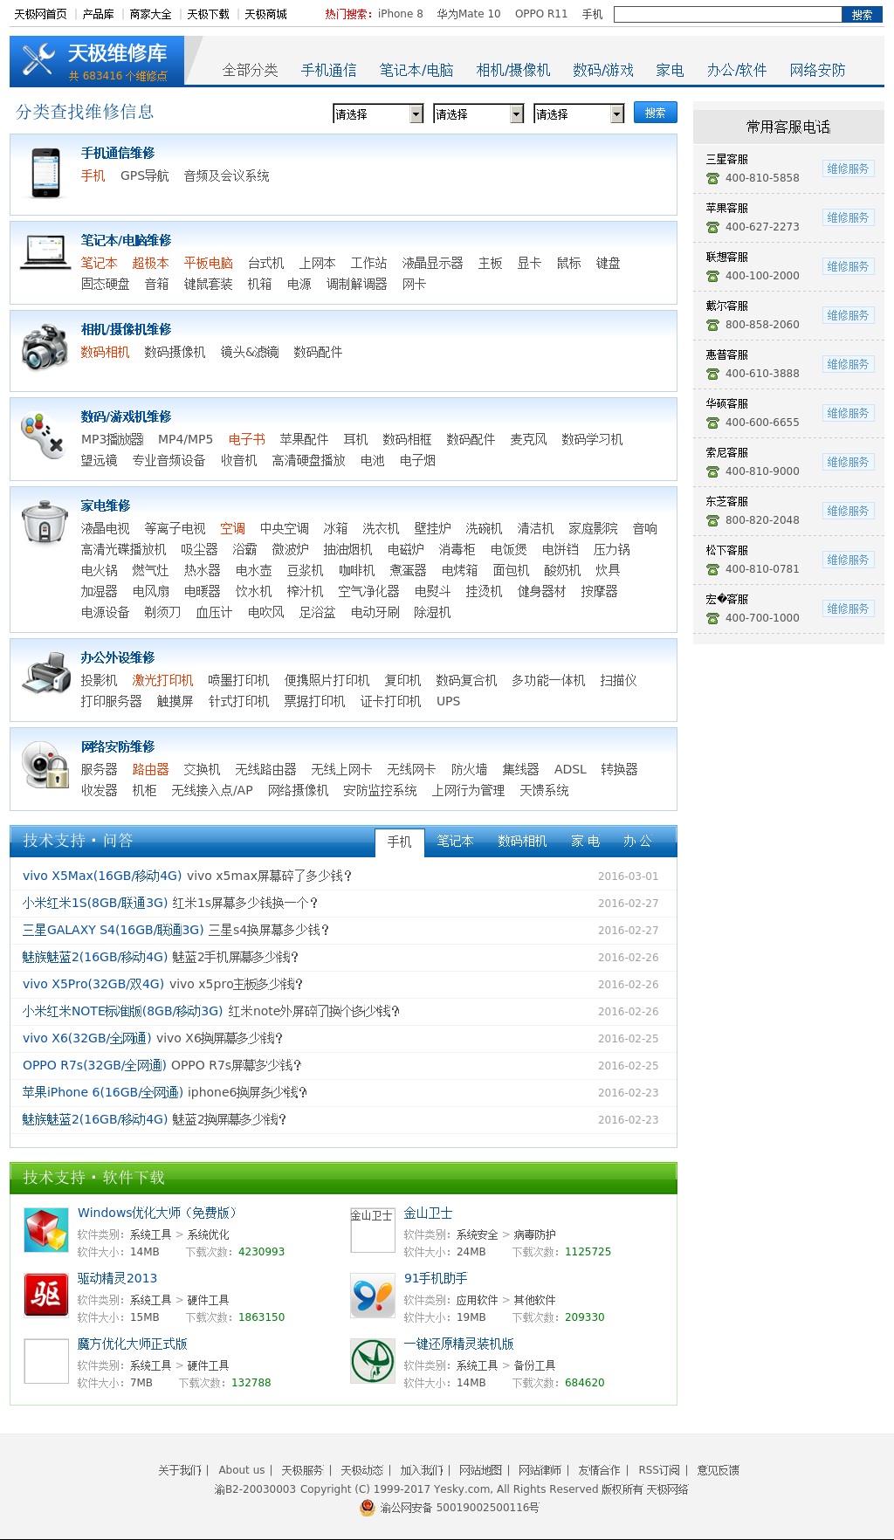This screenshot has width=894, height=1540.
Task: Click the 91手机助手 software icon
Action: [x=373, y=1296]
